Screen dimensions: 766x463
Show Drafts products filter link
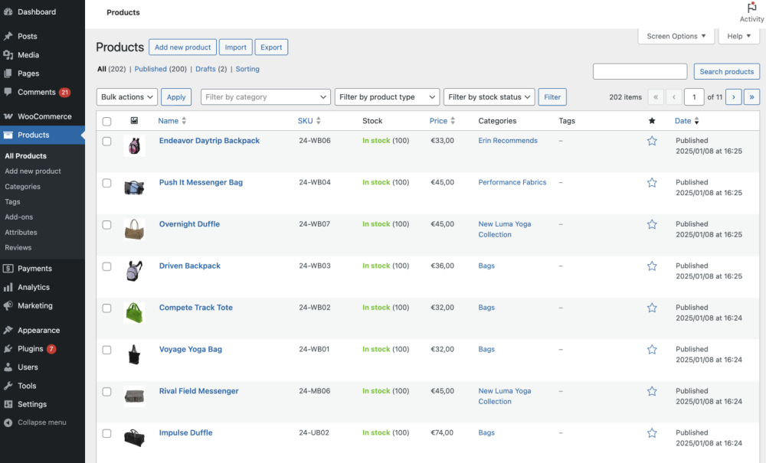(205, 69)
